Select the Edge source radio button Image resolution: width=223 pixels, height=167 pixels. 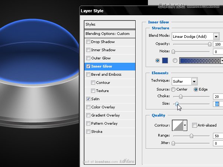195,89
